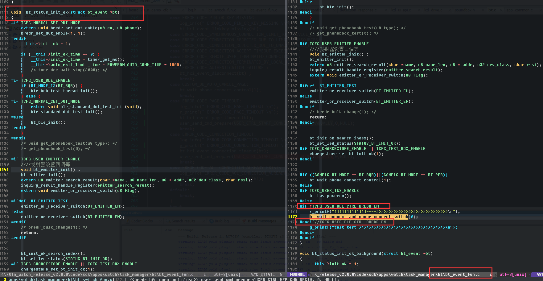The height and width of the screenshot is (281, 543).
Task: Click '#endif//TCFG_USER_BLE_CTRL_BREDR_EN' line
Action: (343, 222)
